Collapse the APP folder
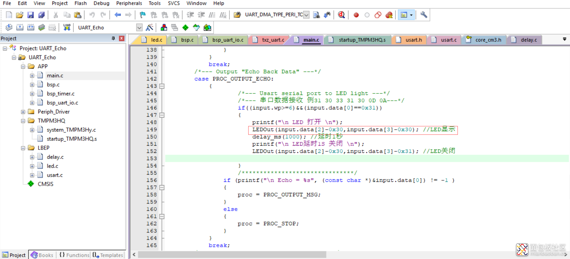 tap(23, 66)
